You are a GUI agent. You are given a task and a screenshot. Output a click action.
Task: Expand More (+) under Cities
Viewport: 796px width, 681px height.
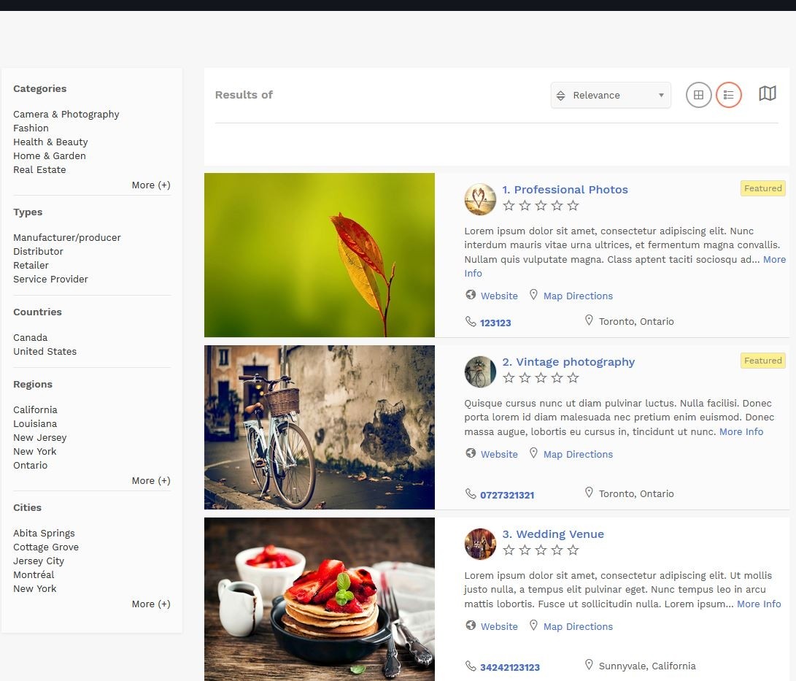pyautogui.click(x=151, y=604)
